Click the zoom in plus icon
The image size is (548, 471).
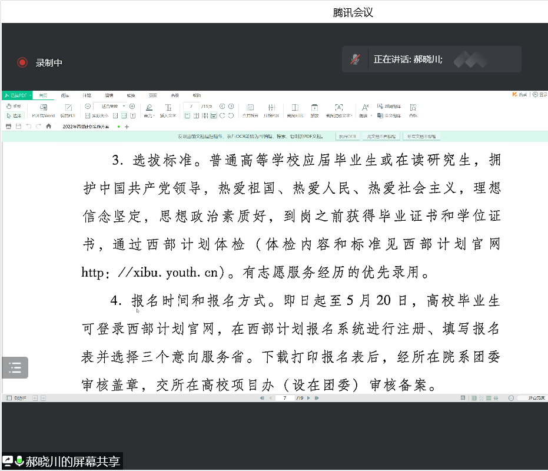(x=132, y=106)
